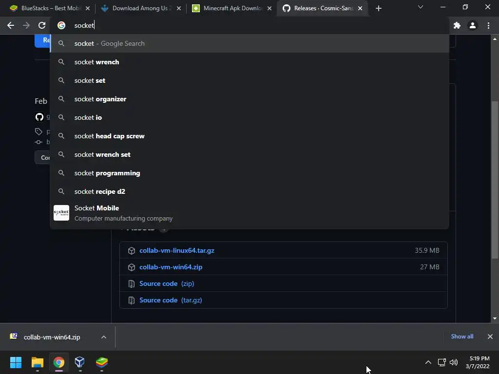This screenshot has width=499, height=374.
Task: Click the tag icon in release sidebar
Action: click(38, 131)
